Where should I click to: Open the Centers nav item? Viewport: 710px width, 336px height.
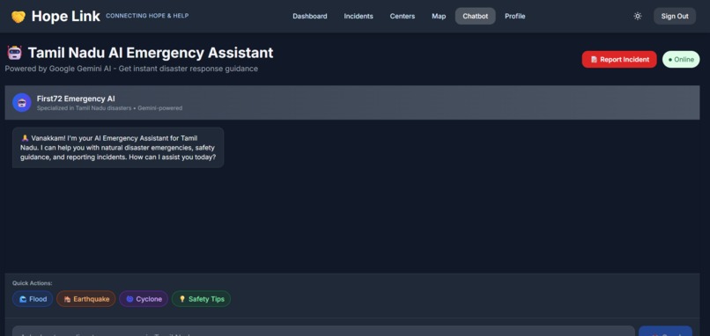402,17
